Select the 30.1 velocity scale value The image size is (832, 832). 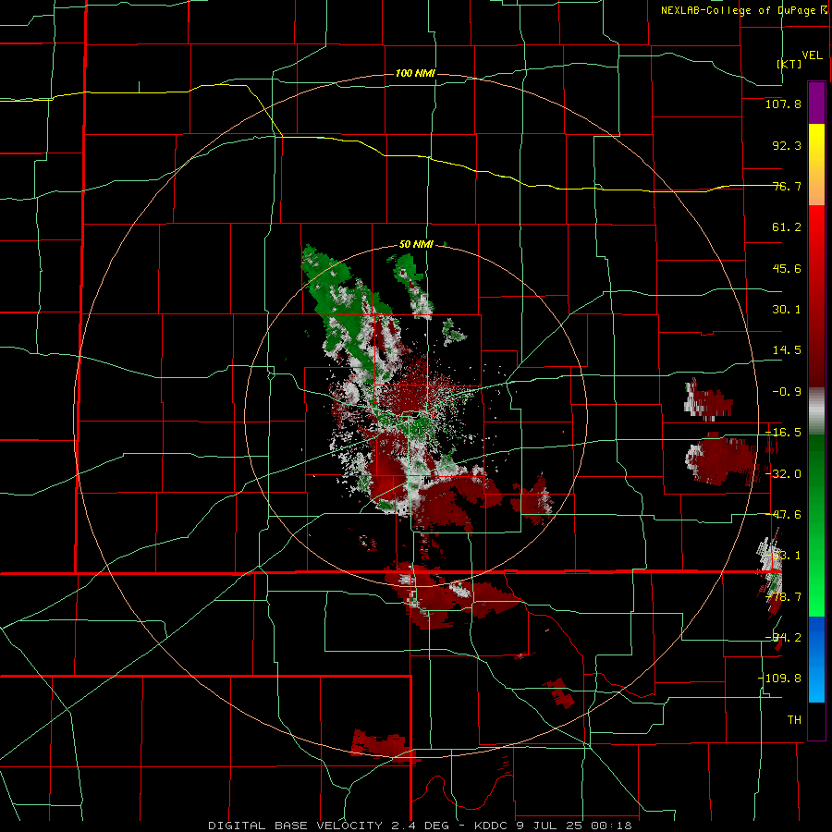point(787,310)
